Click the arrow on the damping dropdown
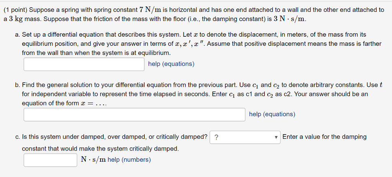The height and width of the screenshot is (177, 392). [x=276, y=138]
